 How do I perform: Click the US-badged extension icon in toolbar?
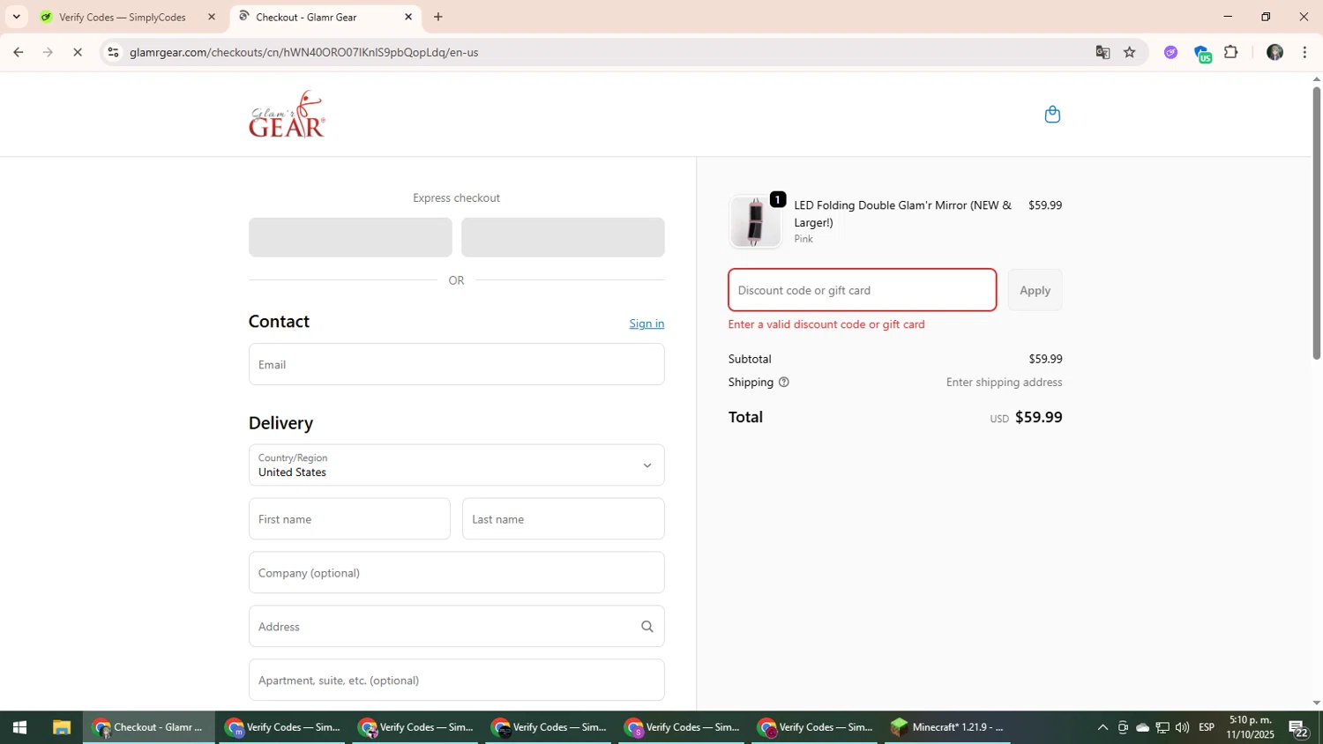[1202, 54]
